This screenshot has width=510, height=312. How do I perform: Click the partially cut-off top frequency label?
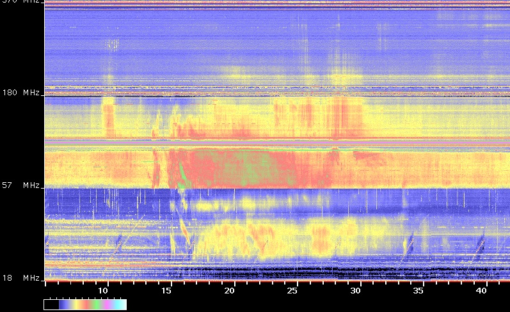22,2
